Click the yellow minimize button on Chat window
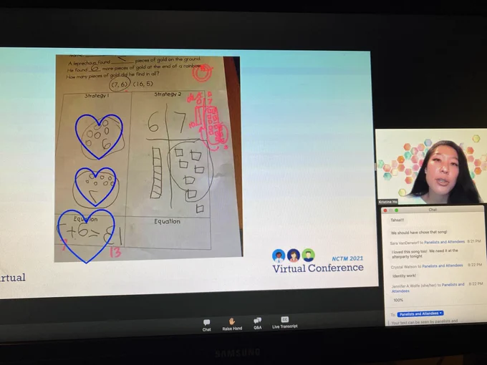The width and height of the screenshot is (487, 365). [391, 210]
